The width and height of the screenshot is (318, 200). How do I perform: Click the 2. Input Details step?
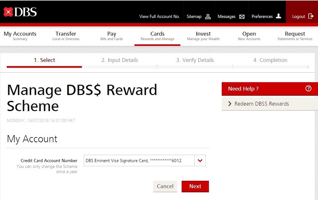(120, 60)
